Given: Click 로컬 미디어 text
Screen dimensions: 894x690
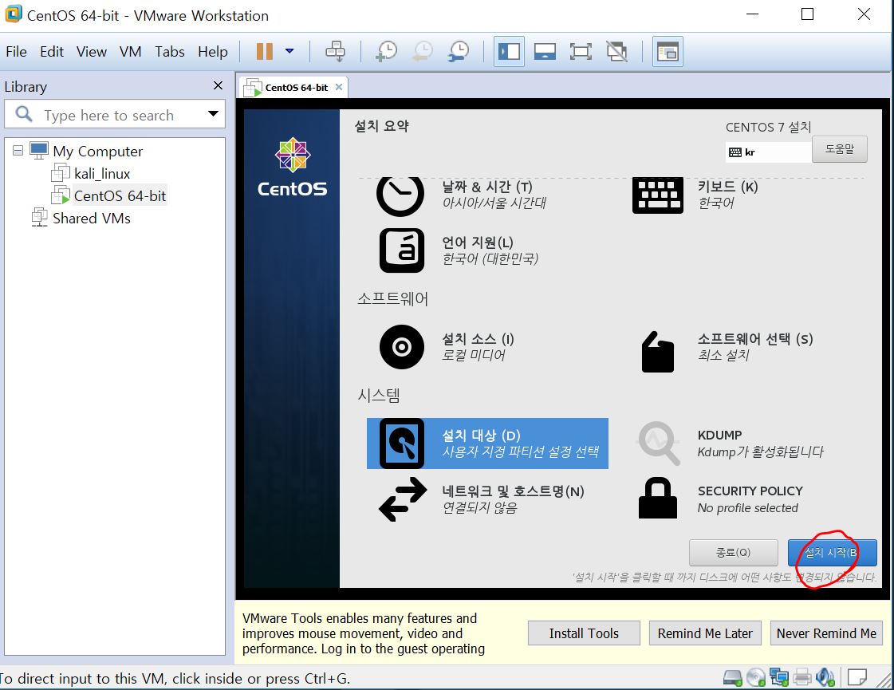Looking at the screenshot, I should tap(474, 355).
